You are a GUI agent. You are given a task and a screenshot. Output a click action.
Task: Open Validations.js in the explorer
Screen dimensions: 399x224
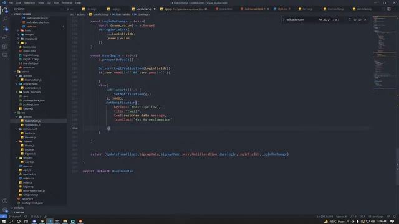pyautogui.click(x=32, y=125)
